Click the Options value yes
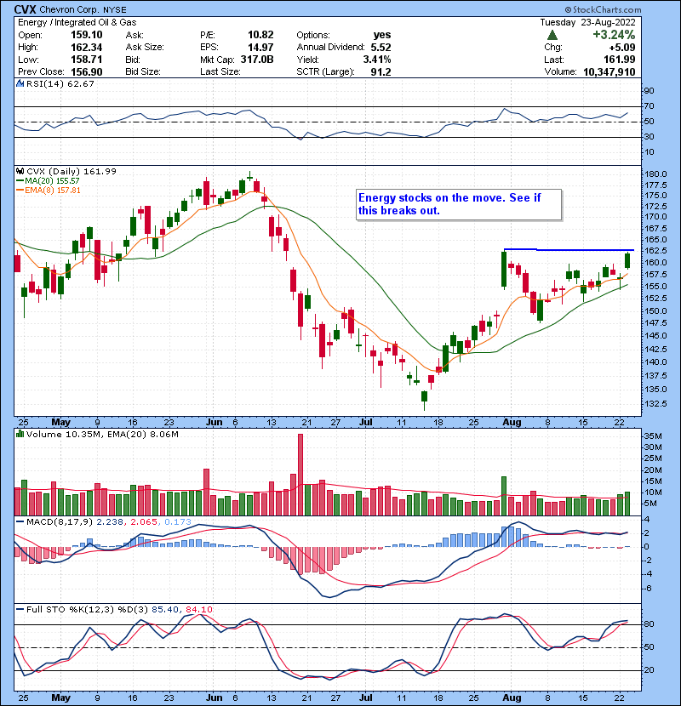Screen dimensions: 681x706 (381, 35)
